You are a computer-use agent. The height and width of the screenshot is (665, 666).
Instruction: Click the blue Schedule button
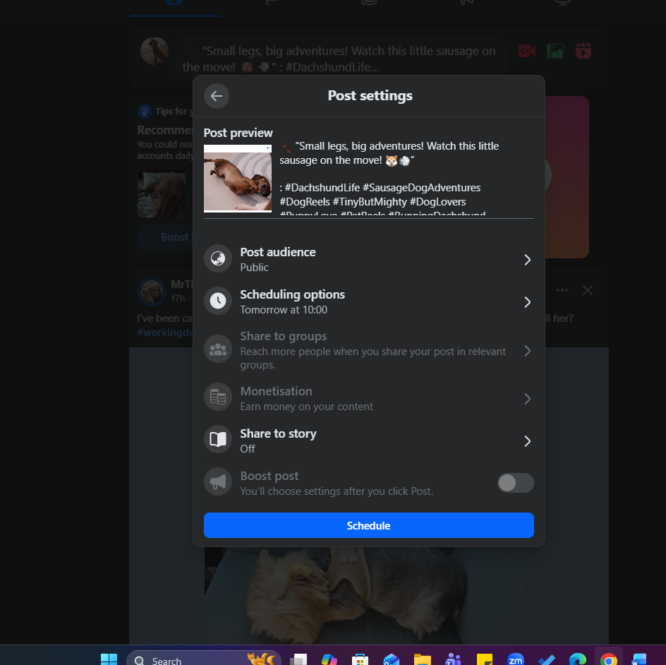click(x=369, y=525)
